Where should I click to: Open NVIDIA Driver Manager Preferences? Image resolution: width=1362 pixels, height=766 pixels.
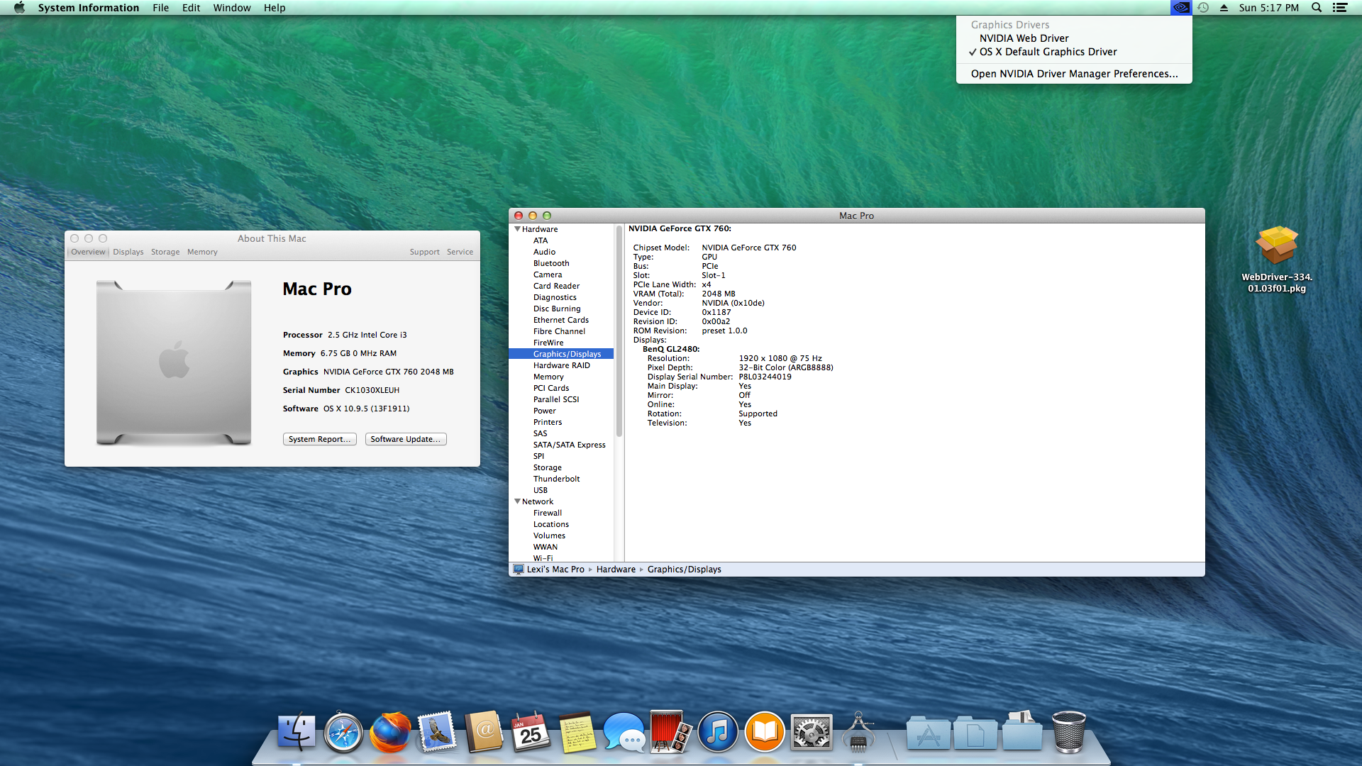1074,74
